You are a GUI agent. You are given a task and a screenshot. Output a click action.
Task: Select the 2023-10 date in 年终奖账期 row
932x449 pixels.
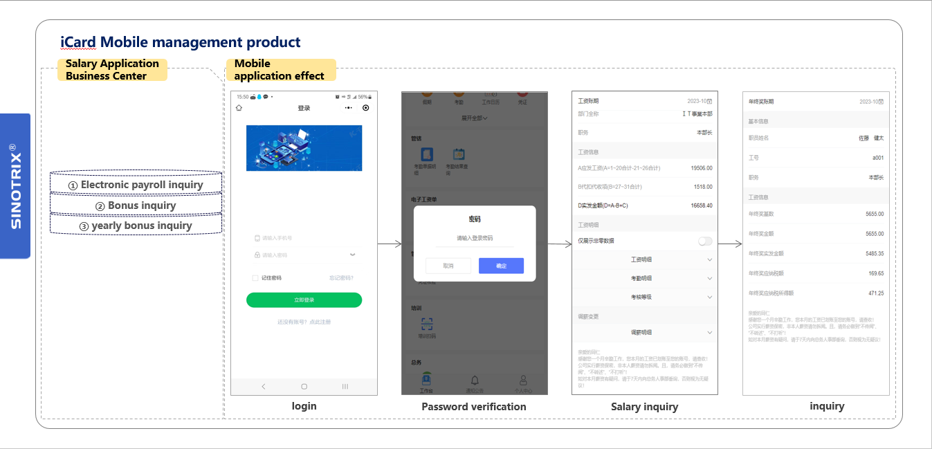click(868, 102)
